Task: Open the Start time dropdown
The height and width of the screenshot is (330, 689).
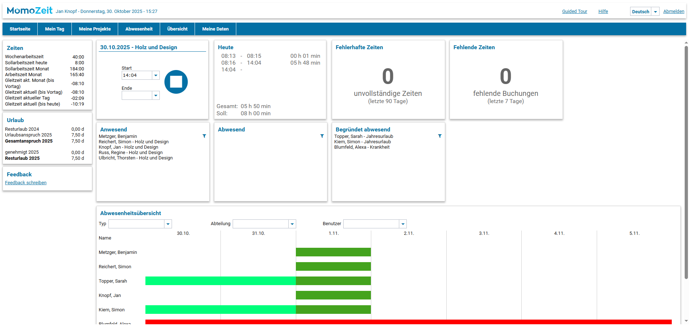Action: tap(156, 75)
